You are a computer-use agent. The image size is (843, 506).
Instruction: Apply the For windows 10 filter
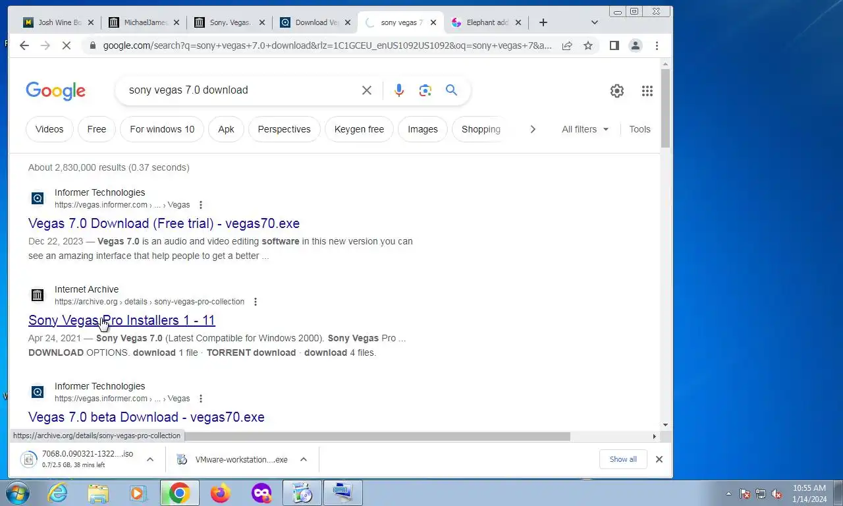point(162,129)
